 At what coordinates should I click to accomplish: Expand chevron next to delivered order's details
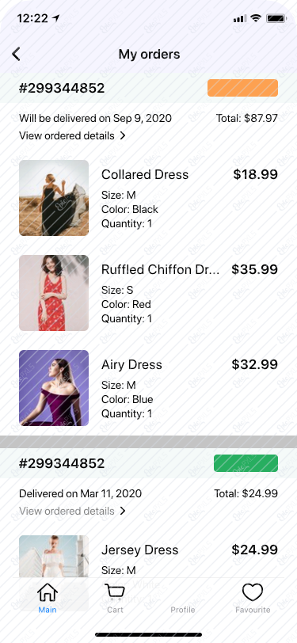click(123, 511)
